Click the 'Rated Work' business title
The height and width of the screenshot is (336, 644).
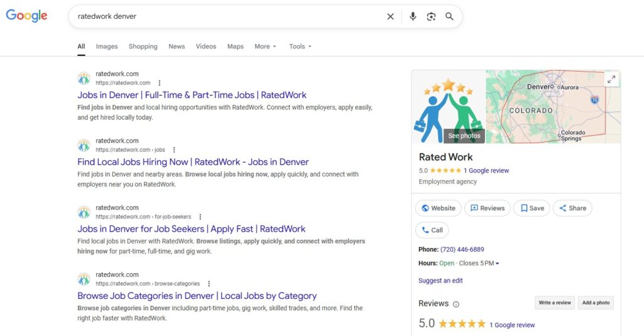(446, 157)
